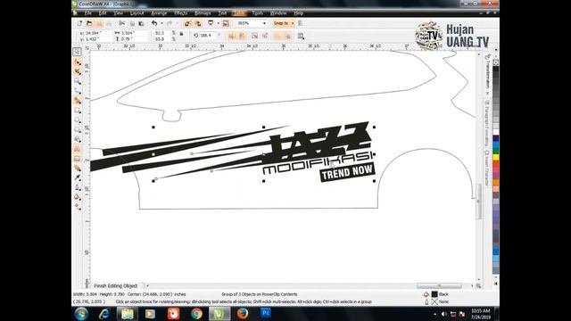Open the Text menu
571x321 pixels.
click(x=222, y=13)
